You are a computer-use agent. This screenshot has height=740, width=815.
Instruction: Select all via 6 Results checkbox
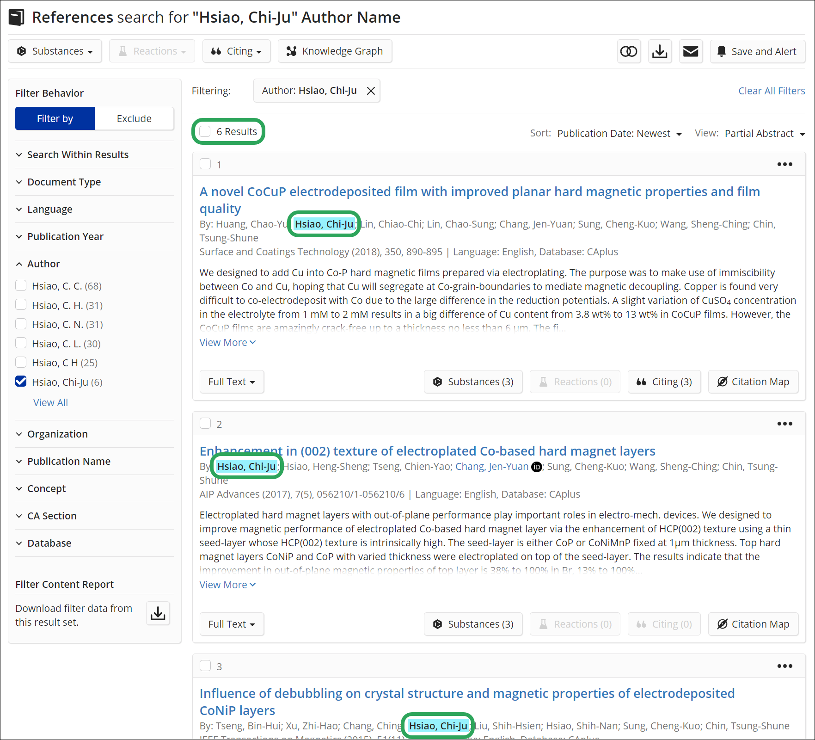point(205,131)
